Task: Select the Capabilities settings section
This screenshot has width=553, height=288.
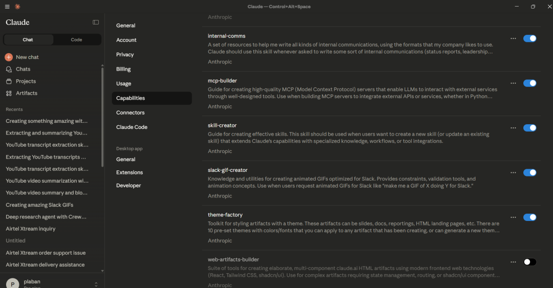Action: pos(152,98)
